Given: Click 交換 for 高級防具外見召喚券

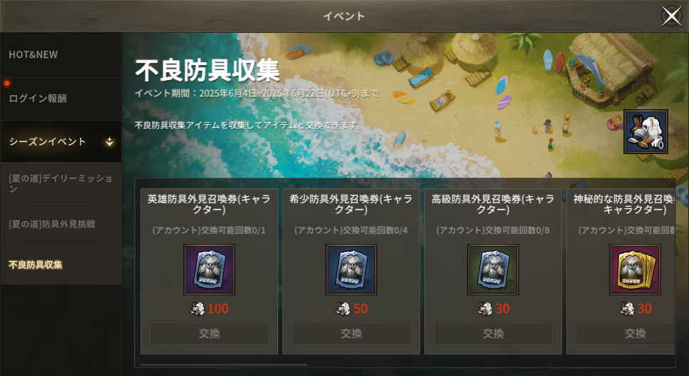Looking at the screenshot, I should click(x=493, y=333).
